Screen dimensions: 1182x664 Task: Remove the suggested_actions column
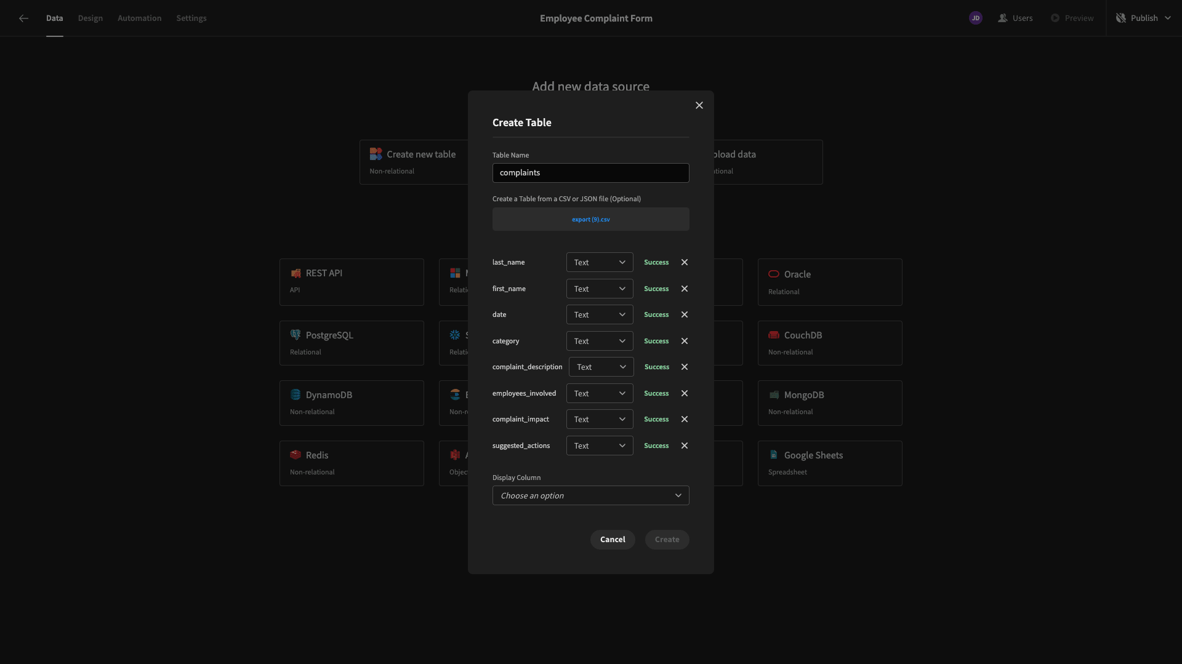685,446
